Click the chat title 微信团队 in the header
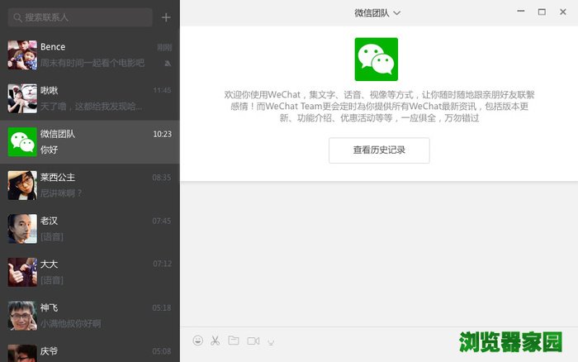Screen dimensions: 578x362 click(372, 13)
